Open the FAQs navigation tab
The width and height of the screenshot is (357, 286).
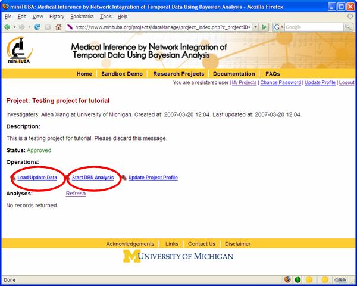point(273,74)
